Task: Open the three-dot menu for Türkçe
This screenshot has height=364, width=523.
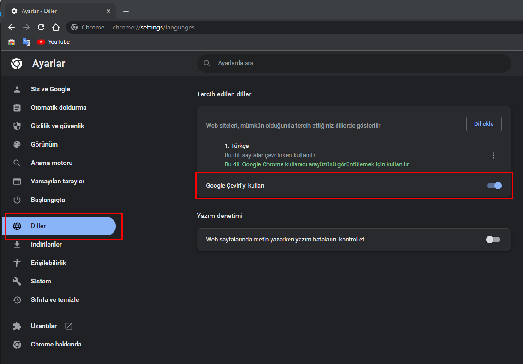Action: click(493, 155)
